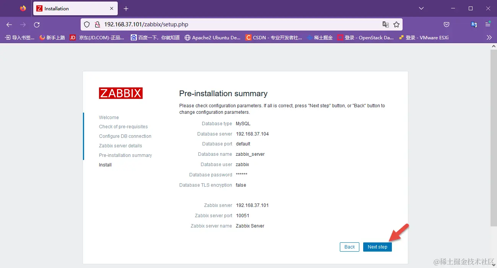497x268 pixels.
Task: Click the Pre-installation summary heading
Action: click(223, 94)
